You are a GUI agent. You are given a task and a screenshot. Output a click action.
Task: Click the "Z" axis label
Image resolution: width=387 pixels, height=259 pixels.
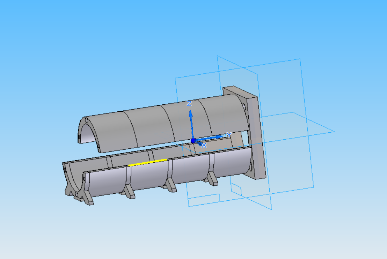(189, 103)
